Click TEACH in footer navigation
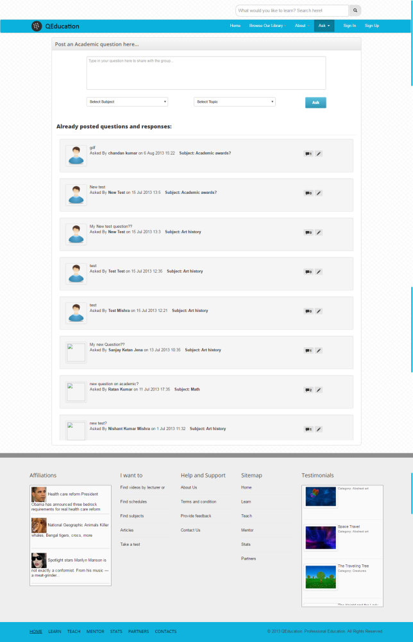Viewport: 413px width, 642px height. click(74, 631)
